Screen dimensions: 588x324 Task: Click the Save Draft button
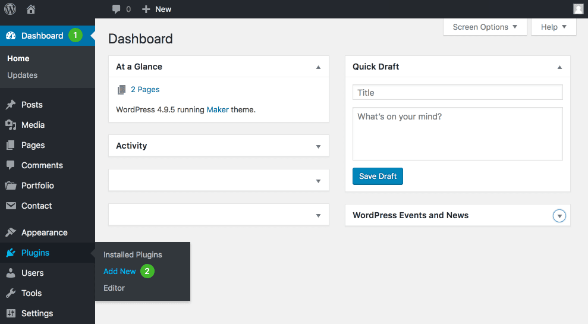[x=378, y=176]
